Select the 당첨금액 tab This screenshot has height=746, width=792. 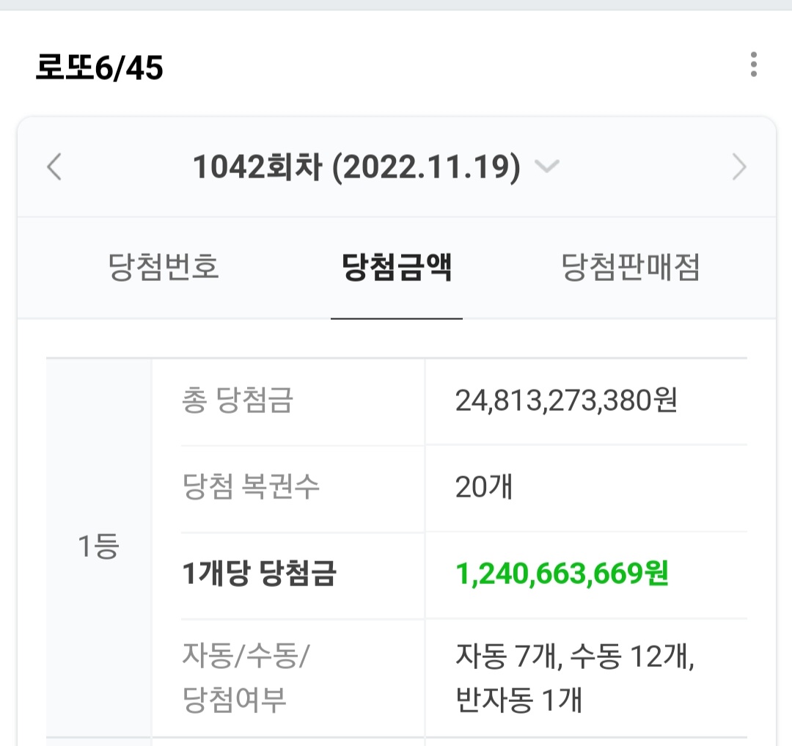pyautogui.click(x=397, y=267)
